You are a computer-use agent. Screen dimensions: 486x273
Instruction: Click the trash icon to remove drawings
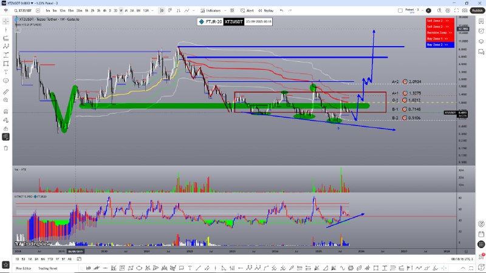point(6,147)
